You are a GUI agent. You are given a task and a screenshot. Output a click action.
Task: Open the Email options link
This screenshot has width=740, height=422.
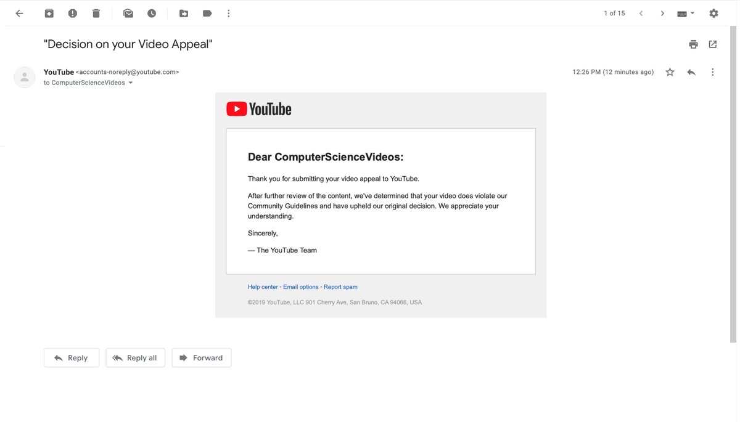(301, 287)
